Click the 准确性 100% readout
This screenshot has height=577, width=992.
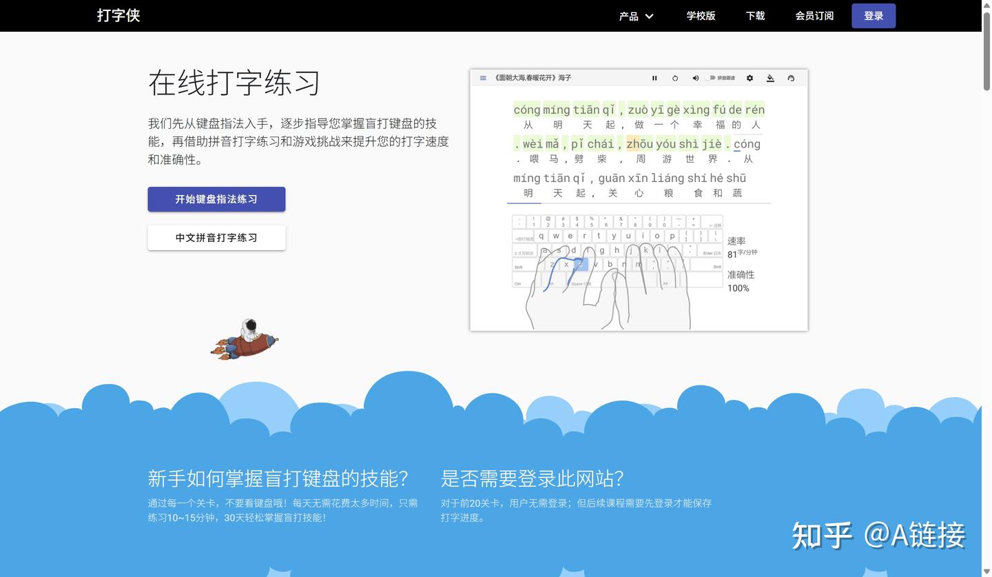point(741,281)
